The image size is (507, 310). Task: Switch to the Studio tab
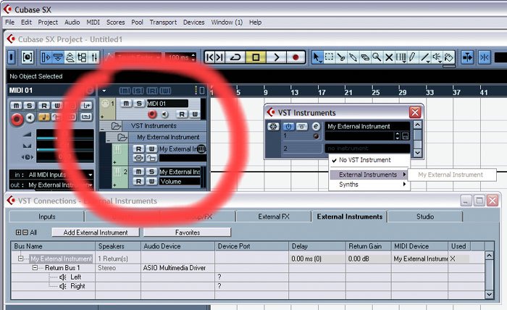(x=425, y=217)
